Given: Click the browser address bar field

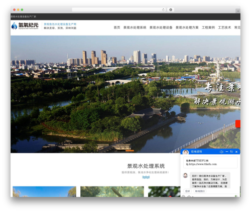Looking at the screenshot, I should (x=118, y=10).
